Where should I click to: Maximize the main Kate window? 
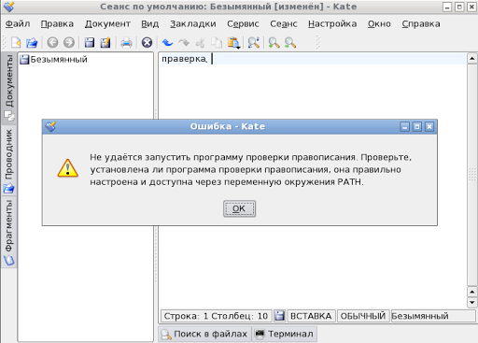tap(459, 7)
